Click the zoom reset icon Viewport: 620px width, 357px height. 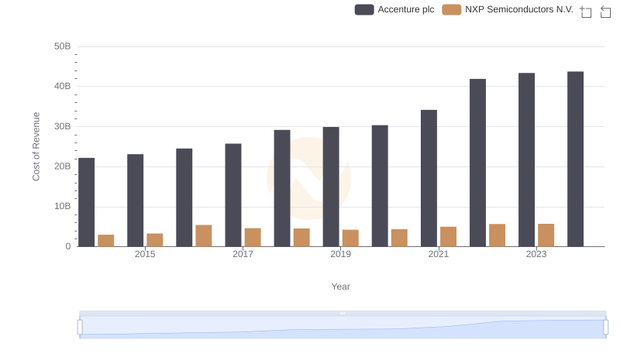(x=605, y=12)
